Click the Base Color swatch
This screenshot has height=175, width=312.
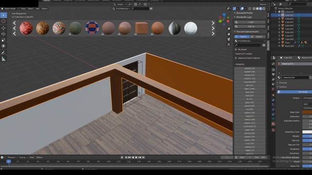[x=307, y=112]
